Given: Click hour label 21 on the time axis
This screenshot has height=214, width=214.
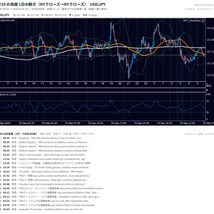Looking at the screenshot, I should pyautogui.click(x=128, y=83).
